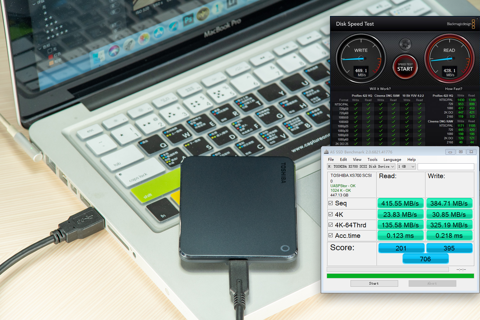This screenshot has width=480, height=320.
Task: Click the 428.1 MB/s read speed readout
Action: [450, 72]
